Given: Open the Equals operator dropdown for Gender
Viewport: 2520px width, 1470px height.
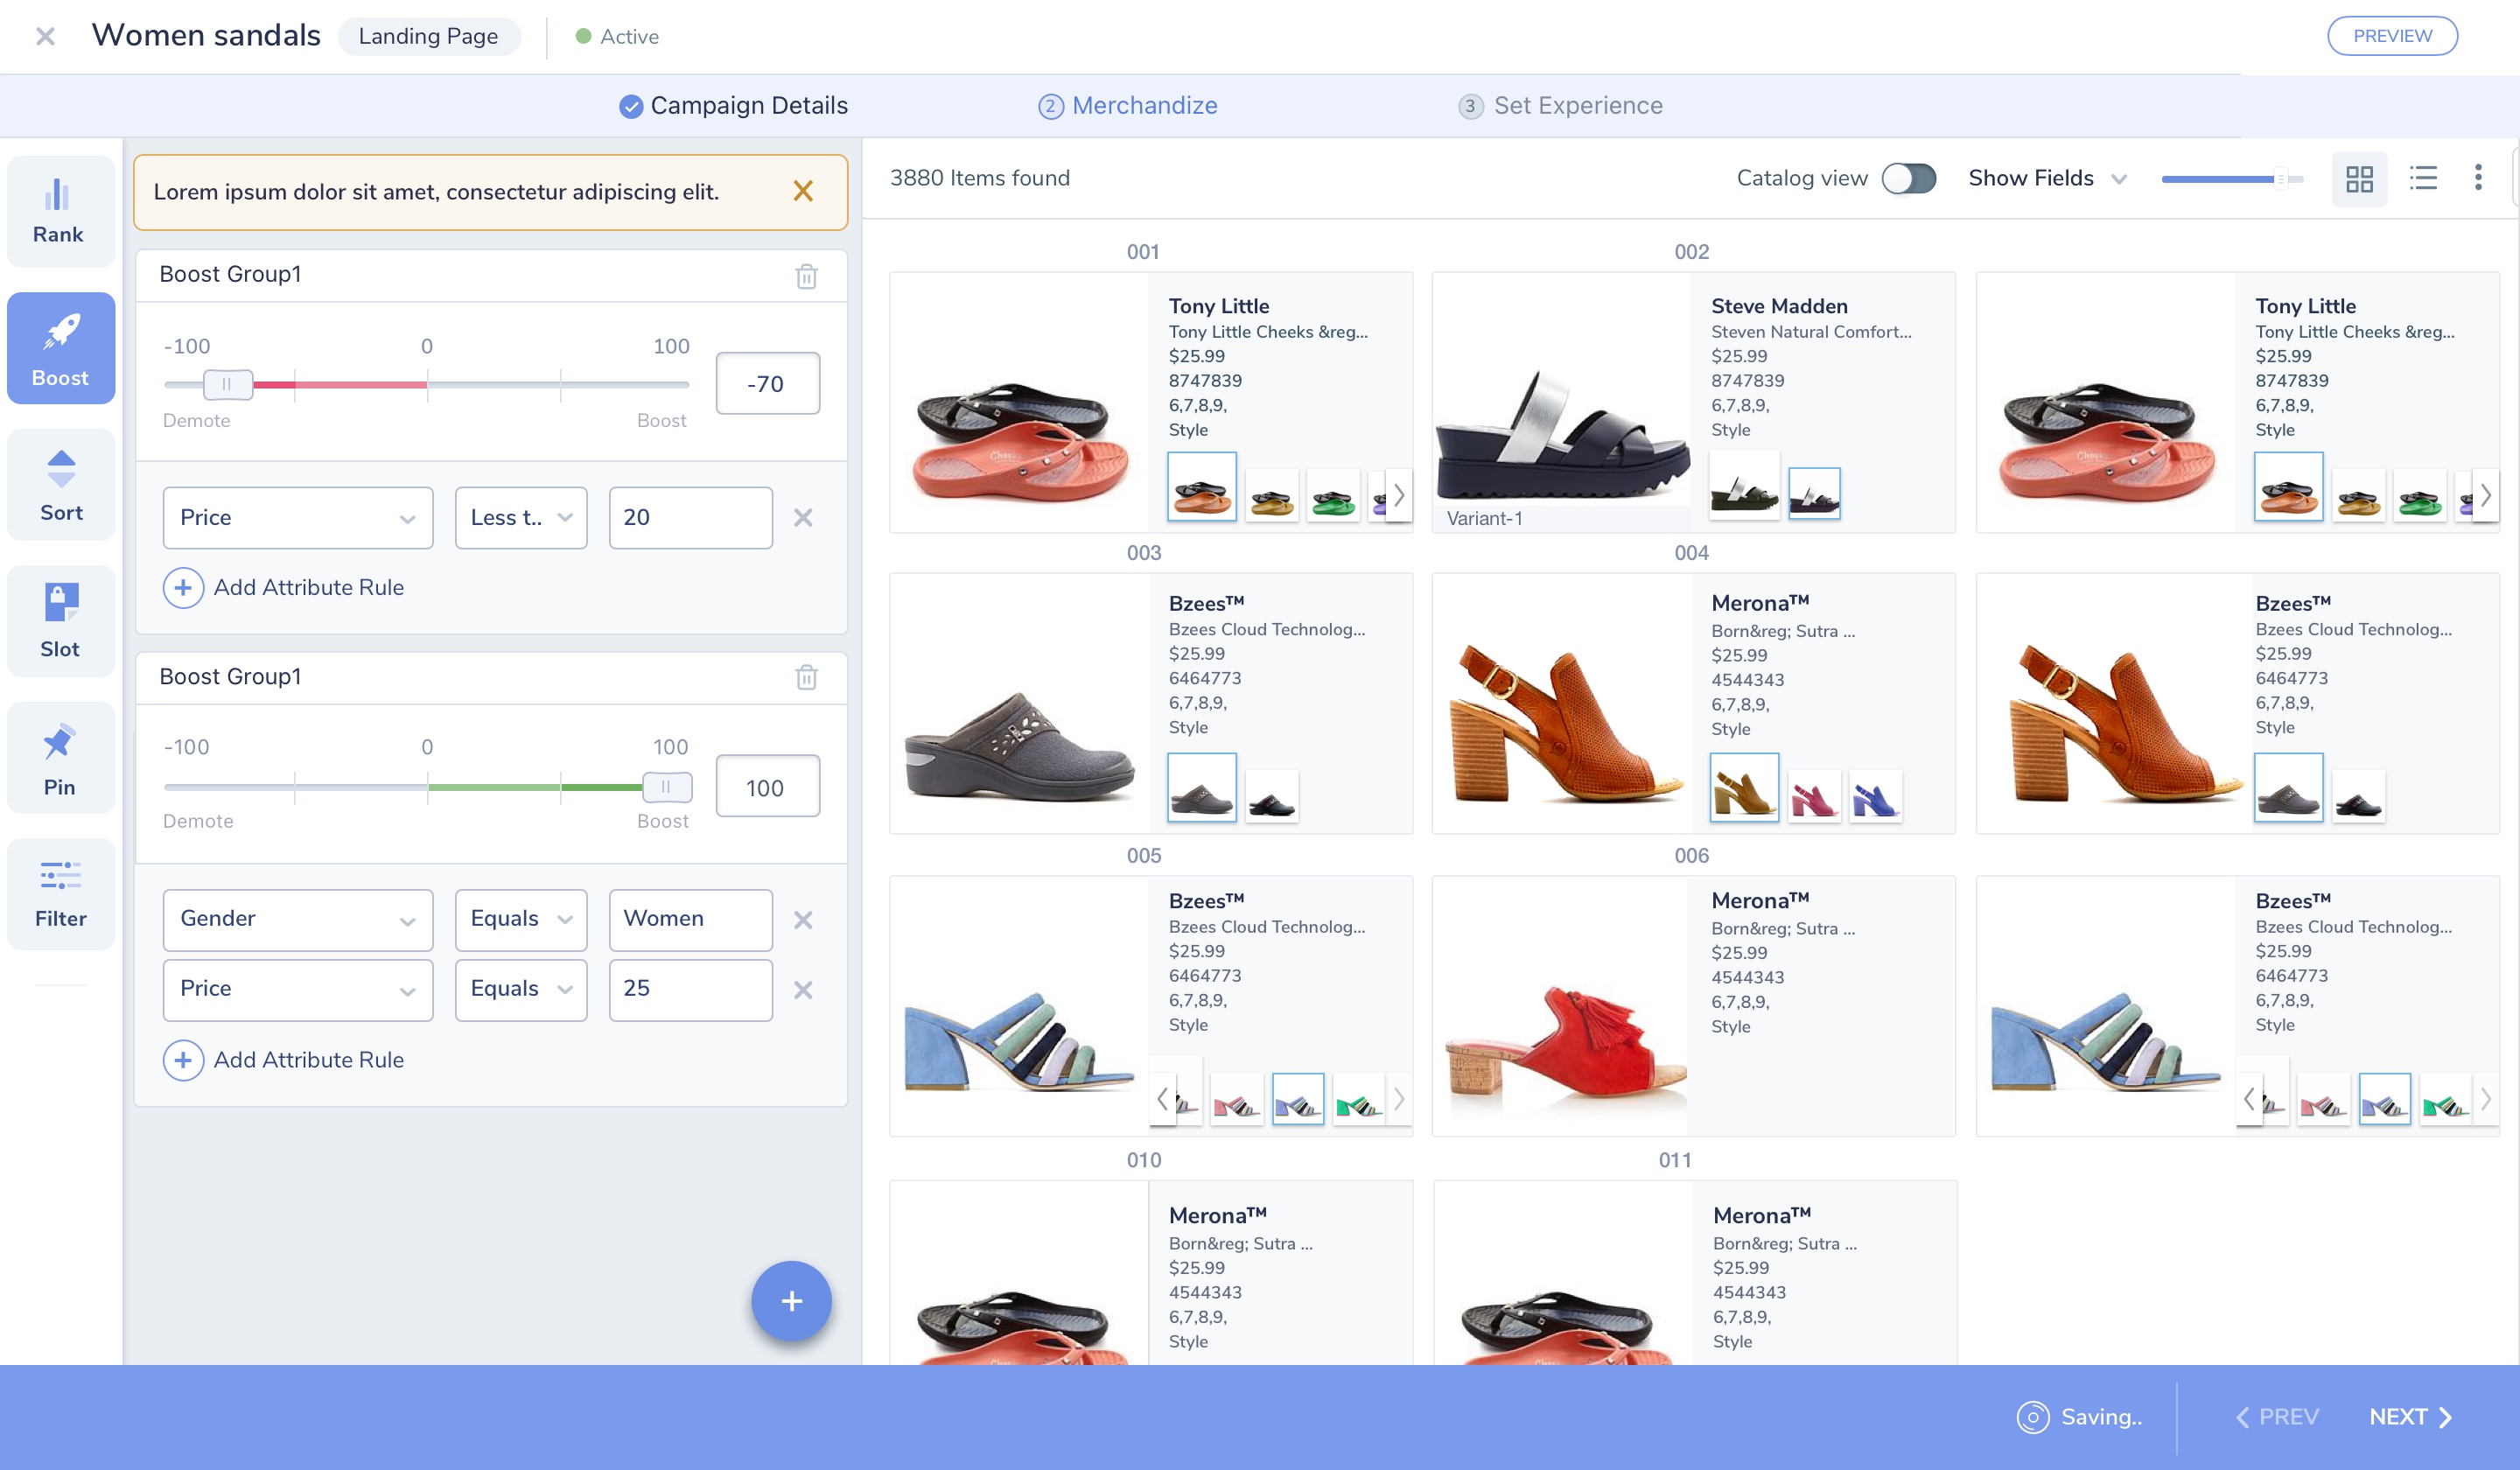Looking at the screenshot, I should pyautogui.click(x=521, y=920).
